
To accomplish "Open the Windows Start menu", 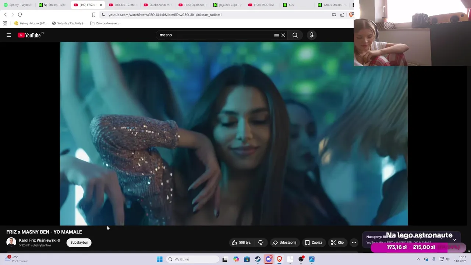I will 159,259.
